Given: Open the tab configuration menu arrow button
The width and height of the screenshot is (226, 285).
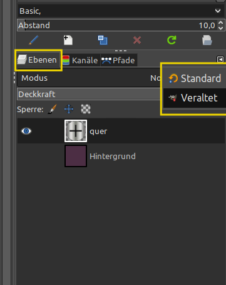Looking at the screenshot, I should 220,60.
